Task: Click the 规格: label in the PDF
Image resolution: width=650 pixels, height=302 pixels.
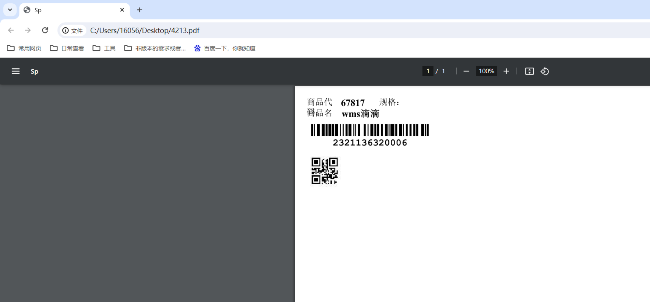Action: [x=389, y=102]
